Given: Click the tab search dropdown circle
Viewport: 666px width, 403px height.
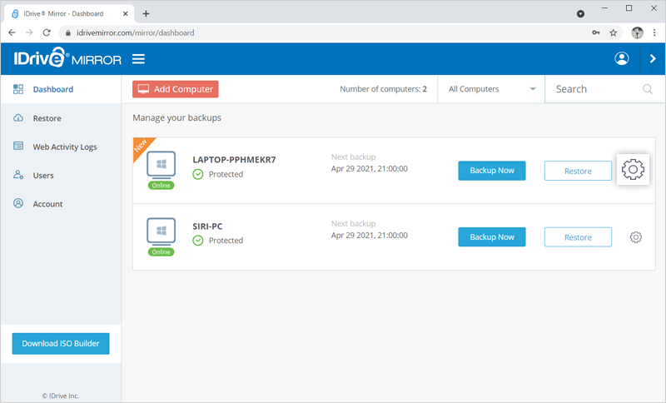Looking at the screenshot, I should (x=580, y=14).
